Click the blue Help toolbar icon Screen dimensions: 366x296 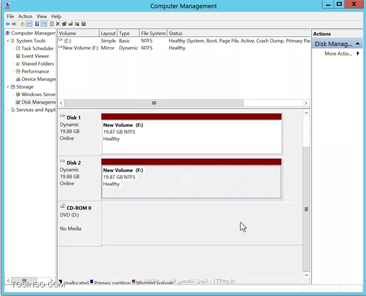click(37, 24)
